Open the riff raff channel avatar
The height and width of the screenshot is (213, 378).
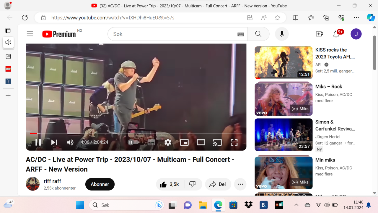[x=33, y=184]
